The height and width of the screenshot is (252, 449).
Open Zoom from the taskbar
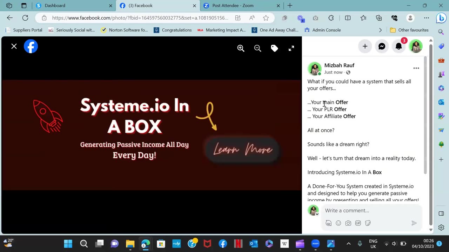tap(315, 244)
